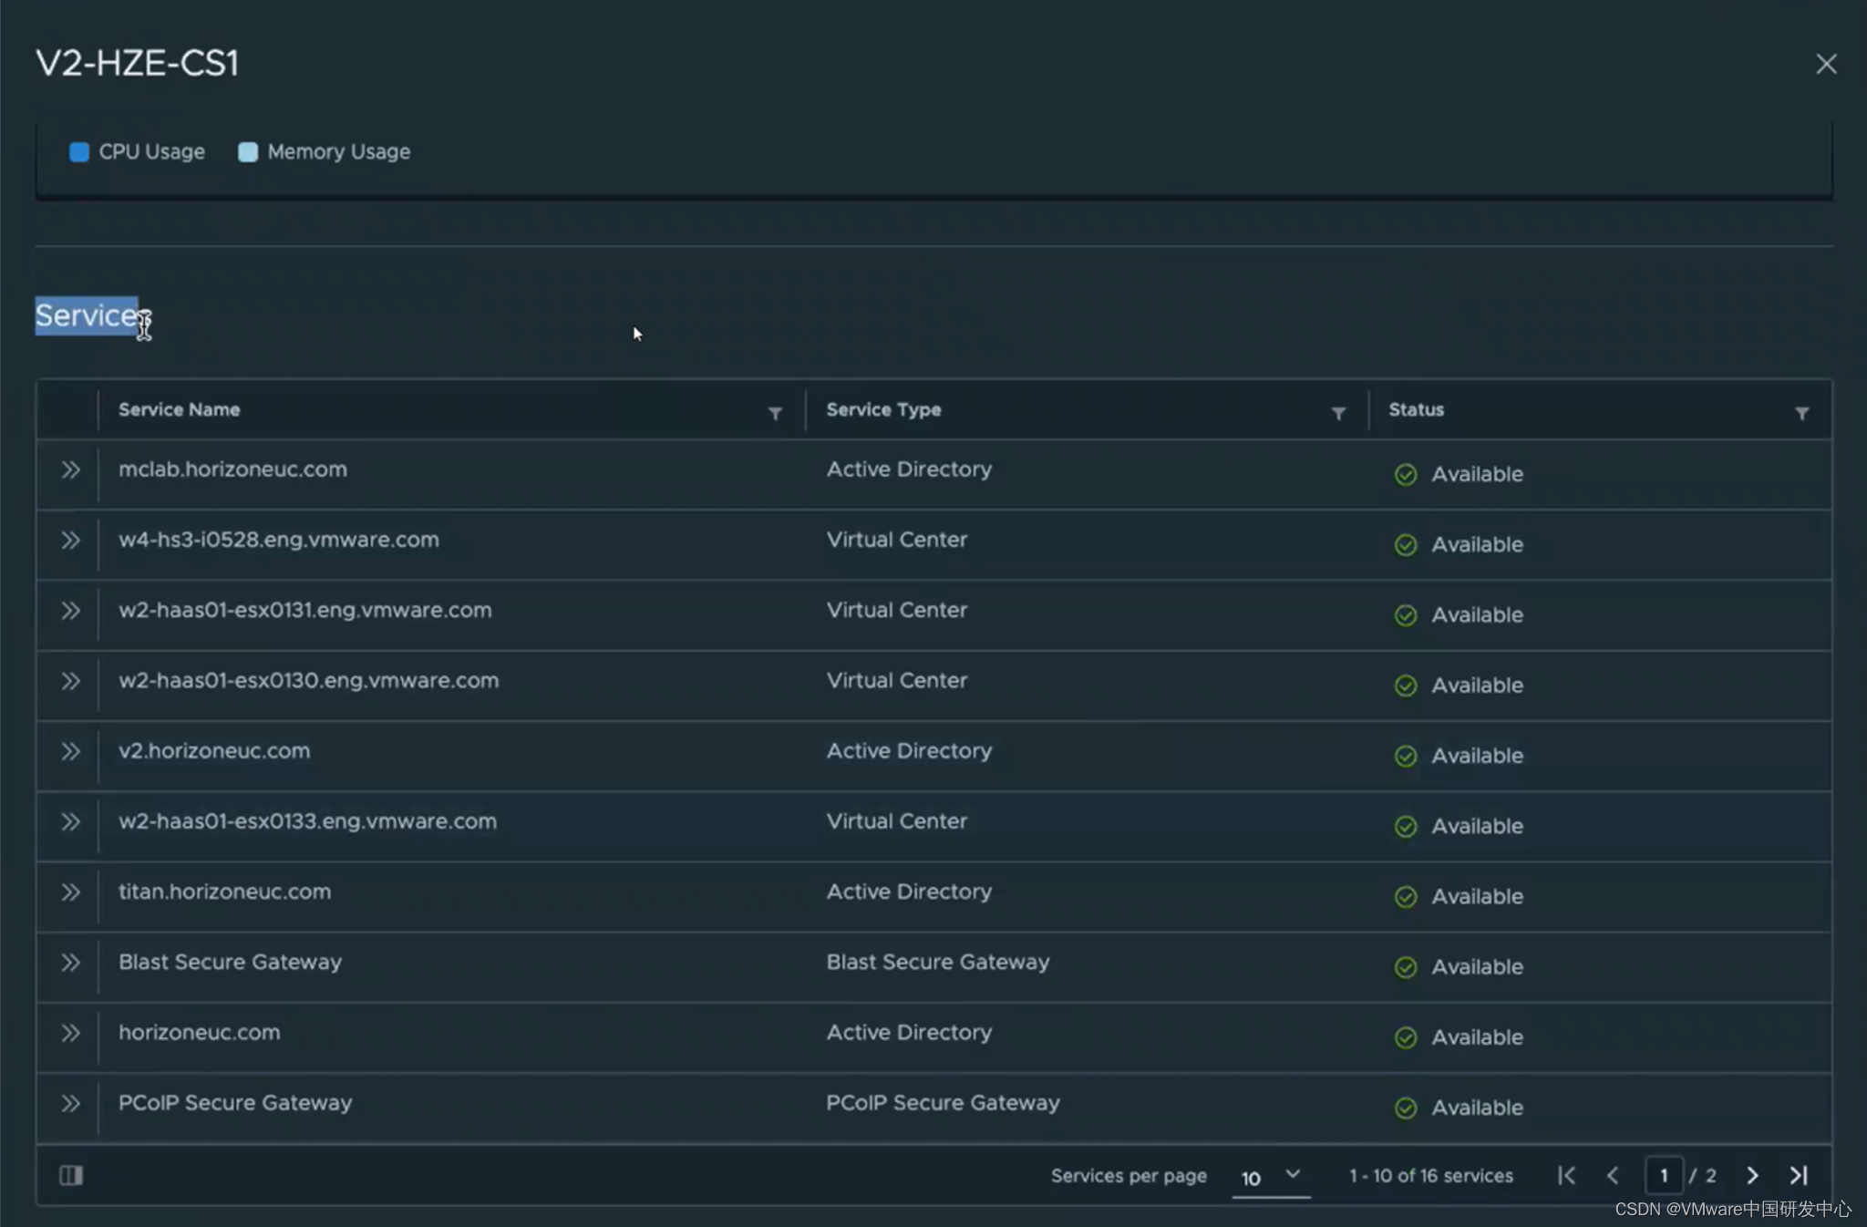Go to the previous page of services

click(x=1612, y=1176)
